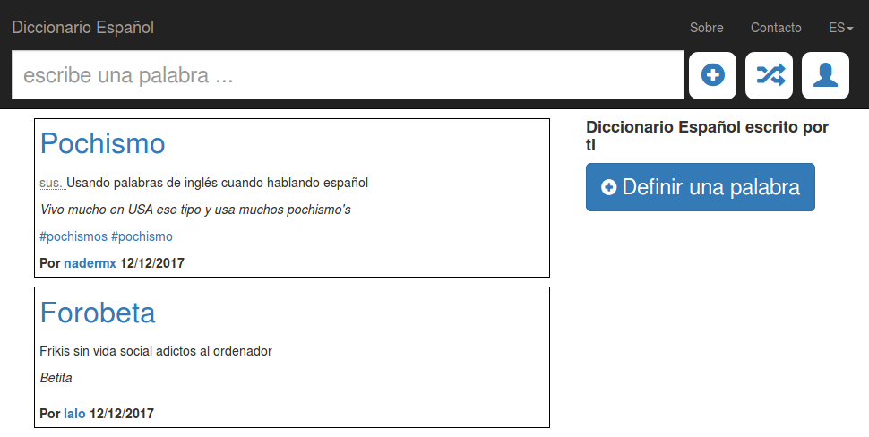Select the #pochismos hashtag

pyautogui.click(x=73, y=236)
